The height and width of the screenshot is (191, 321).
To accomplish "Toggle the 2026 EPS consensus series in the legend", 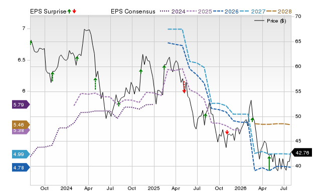I will point(226,11).
